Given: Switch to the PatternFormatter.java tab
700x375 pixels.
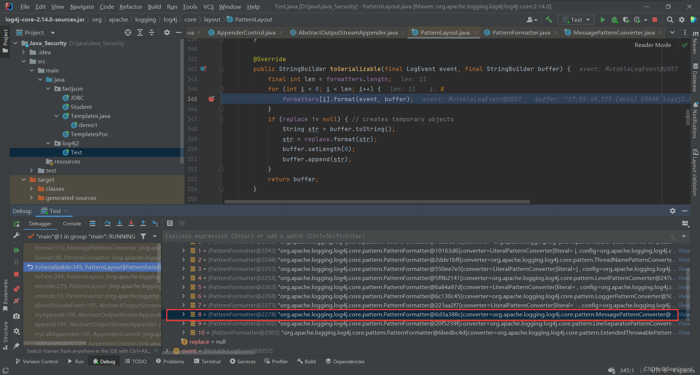Looking at the screenshot, I should (521, 32).
